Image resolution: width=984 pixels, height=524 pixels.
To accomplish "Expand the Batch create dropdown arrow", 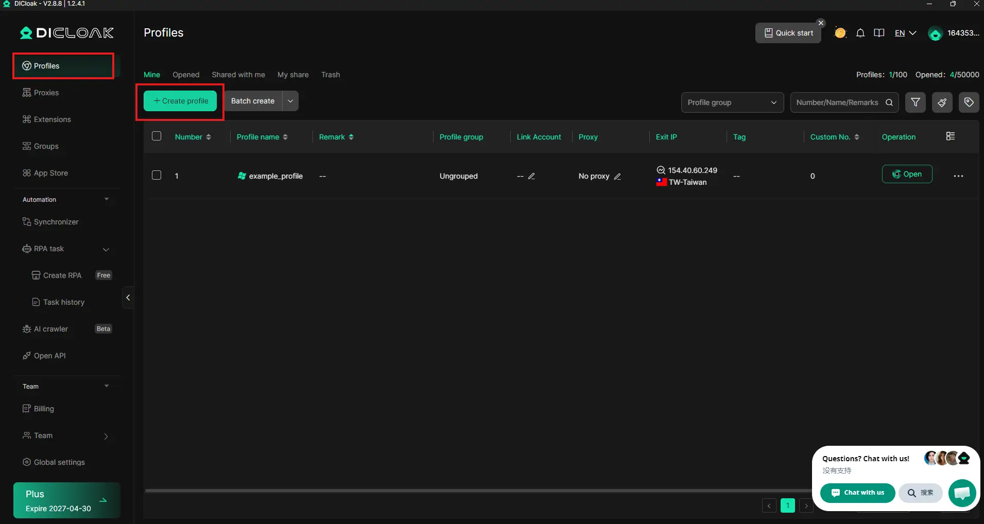I will (290, 101).
